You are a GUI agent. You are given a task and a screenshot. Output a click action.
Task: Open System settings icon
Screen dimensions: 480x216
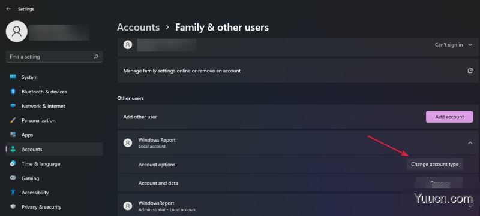coord(13,77)
